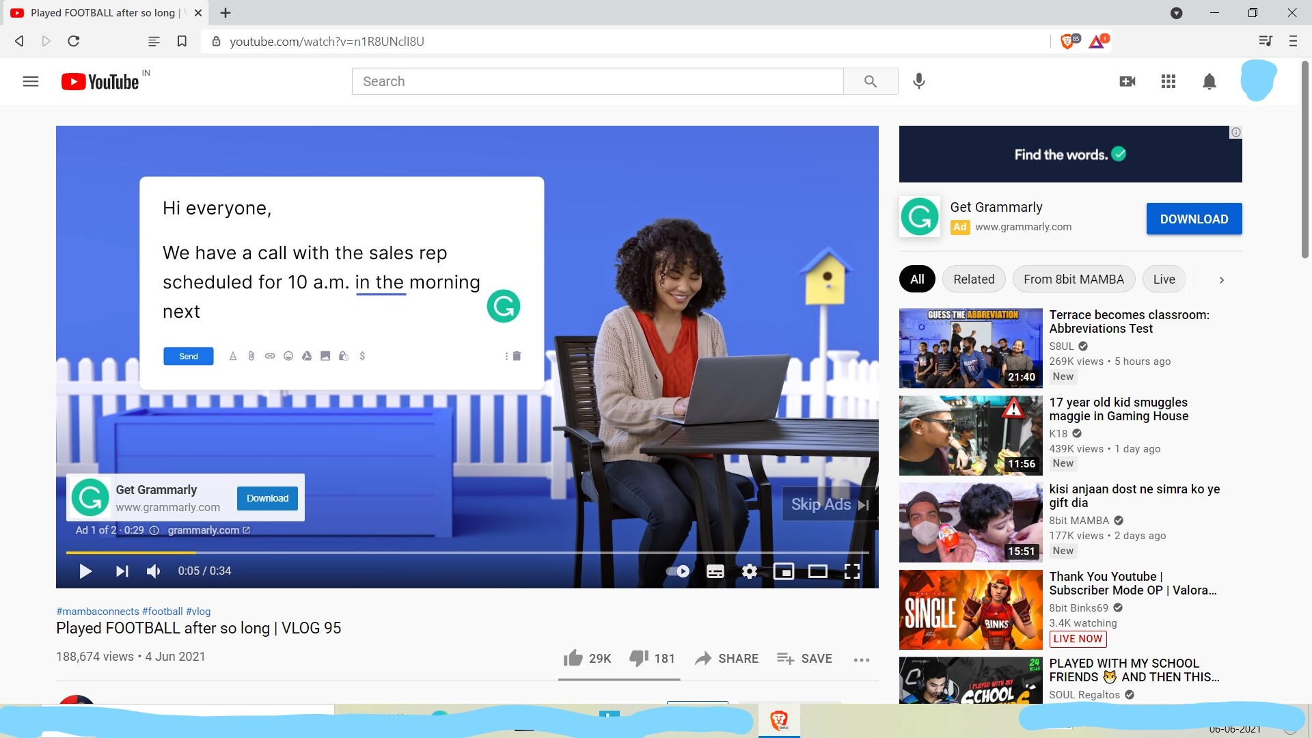Click the YouTube search input field

pyautogui.click(x=597, y=81)
